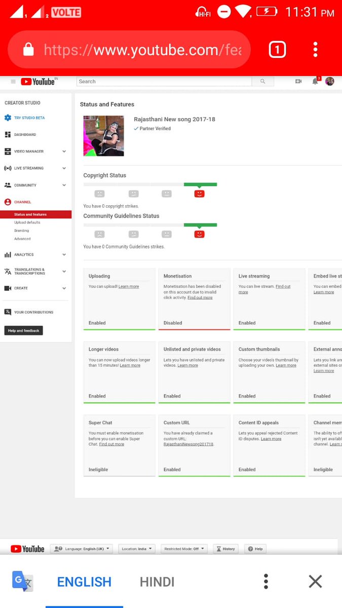This screenshot has height=608, width=342.
Task: Click the Partner Verified label
Action: 153,129
